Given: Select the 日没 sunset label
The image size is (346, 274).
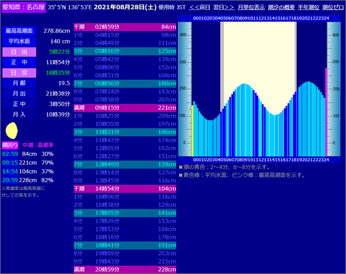Looking at the screenshot, I should point(19,73).
